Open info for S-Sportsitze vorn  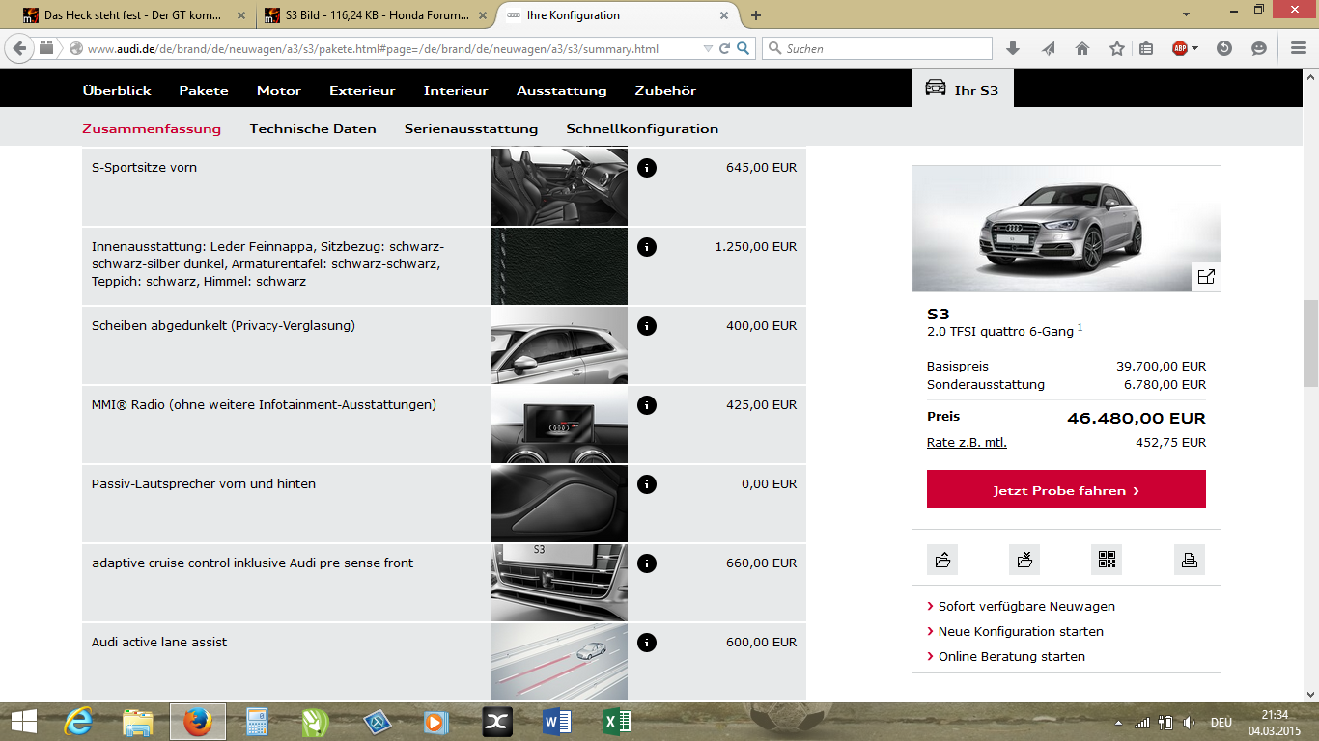(x=645, y=167)
